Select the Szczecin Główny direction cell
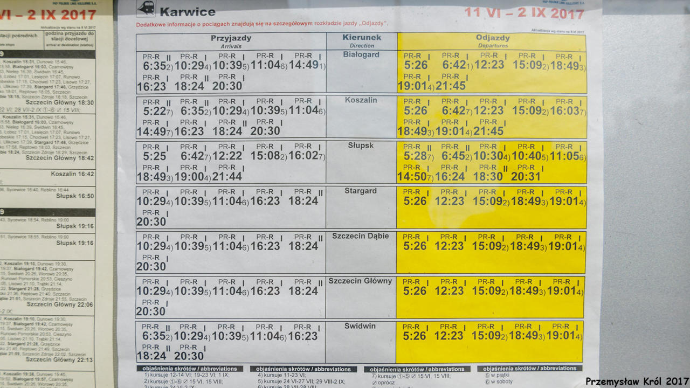The width and height of the screenshot is (690, 388). [361, 281]
